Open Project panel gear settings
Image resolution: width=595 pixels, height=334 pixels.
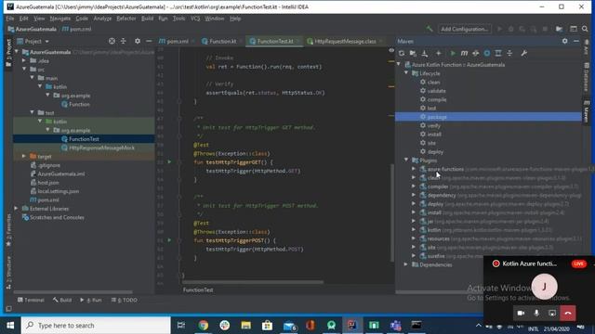coord(138,41)
